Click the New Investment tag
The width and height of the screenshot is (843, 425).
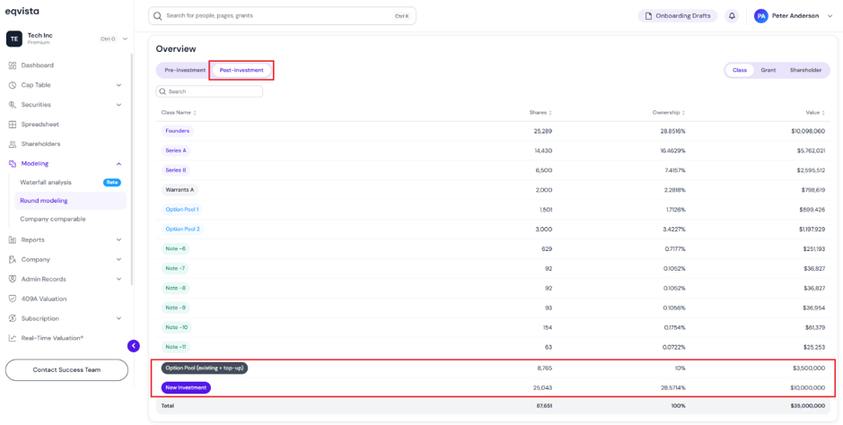point(186,387)
